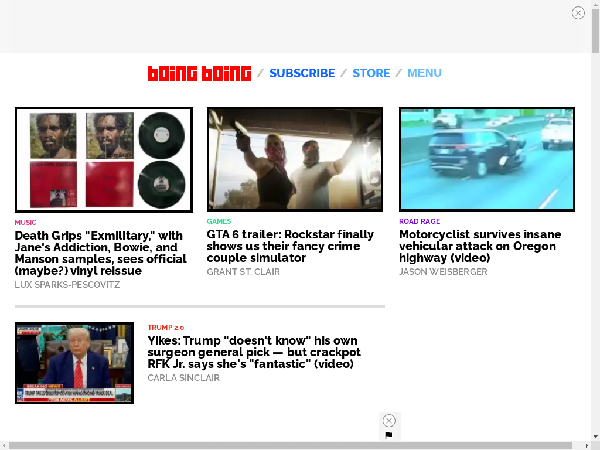Image resolution: width=600 pixels, height=450 pixels.
Task: Click the scroll down arrow
Action: tap(595, 437)
